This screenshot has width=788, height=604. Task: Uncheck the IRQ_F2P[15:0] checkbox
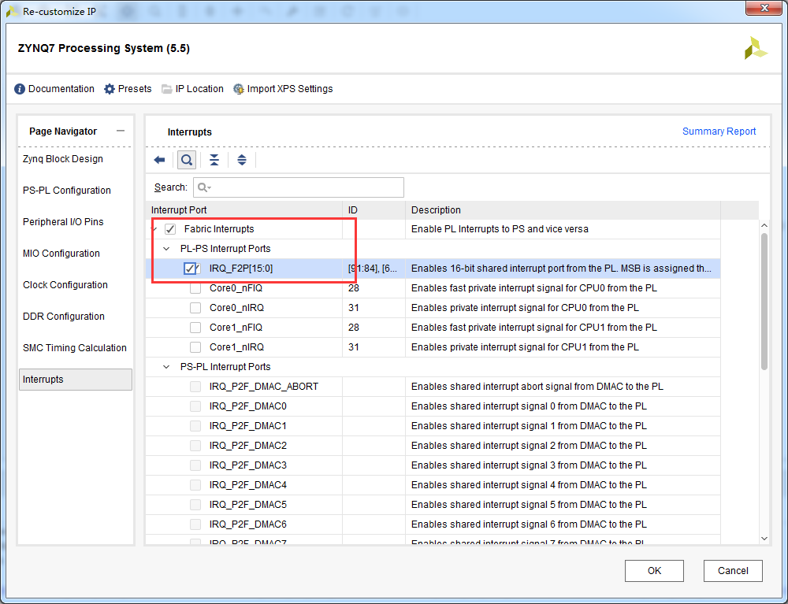click(189, 269)
